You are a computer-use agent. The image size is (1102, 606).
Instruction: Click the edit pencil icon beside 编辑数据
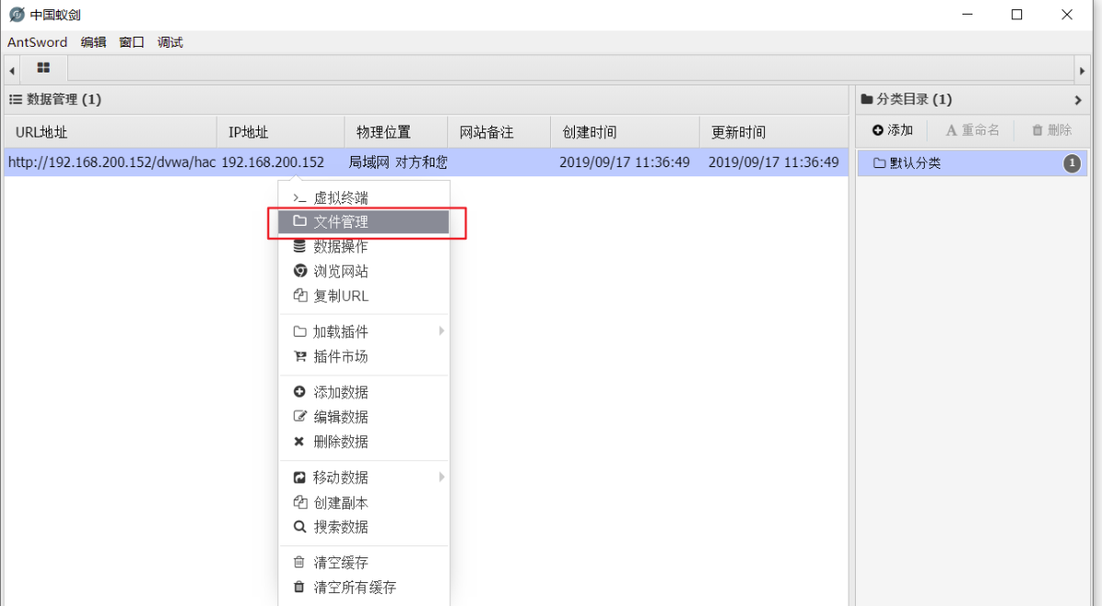click(299, 416)
